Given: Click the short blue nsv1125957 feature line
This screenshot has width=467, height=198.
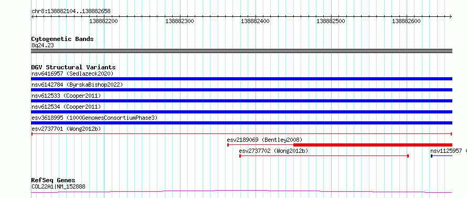Looking at the screenshot, I should [x=441, y=156].
